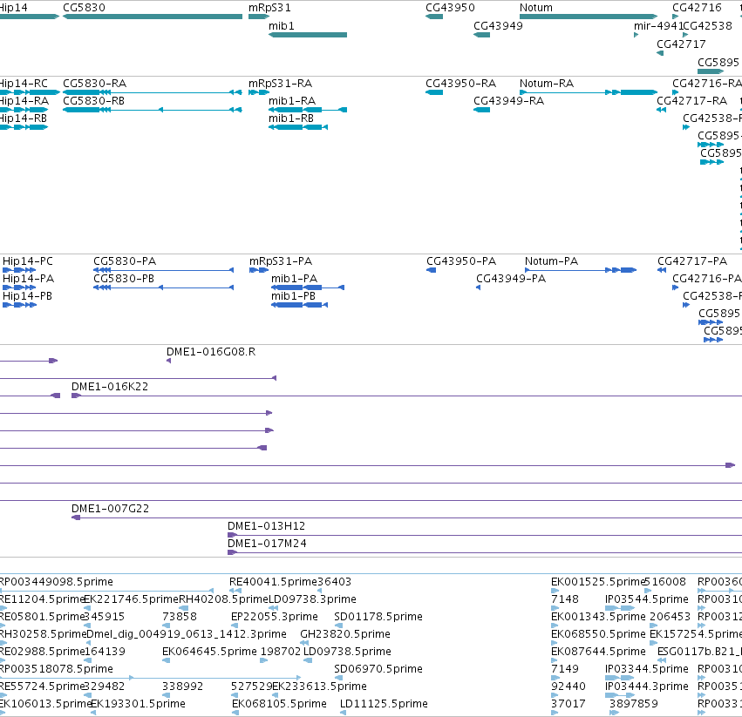The width and height of the screenshot is (742, 717).
Task: Click EST EK221746.5prime
Action: pos(87,608)
